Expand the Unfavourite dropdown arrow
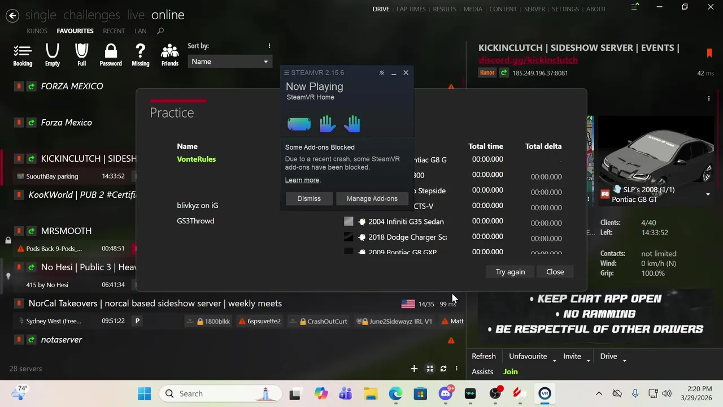Screen dimensions: 723x407 [554, 360]
